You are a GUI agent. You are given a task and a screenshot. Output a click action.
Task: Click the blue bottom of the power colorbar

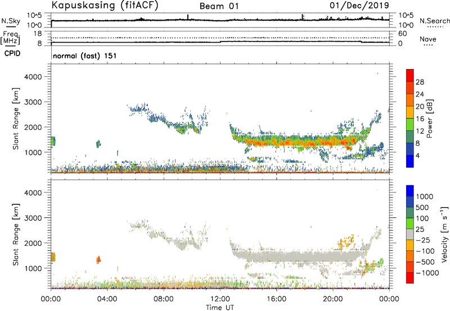click(410, 161)
